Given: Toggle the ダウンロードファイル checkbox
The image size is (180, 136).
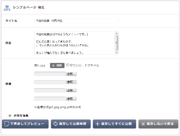Looking at the screenshot, I should point(68,65).
